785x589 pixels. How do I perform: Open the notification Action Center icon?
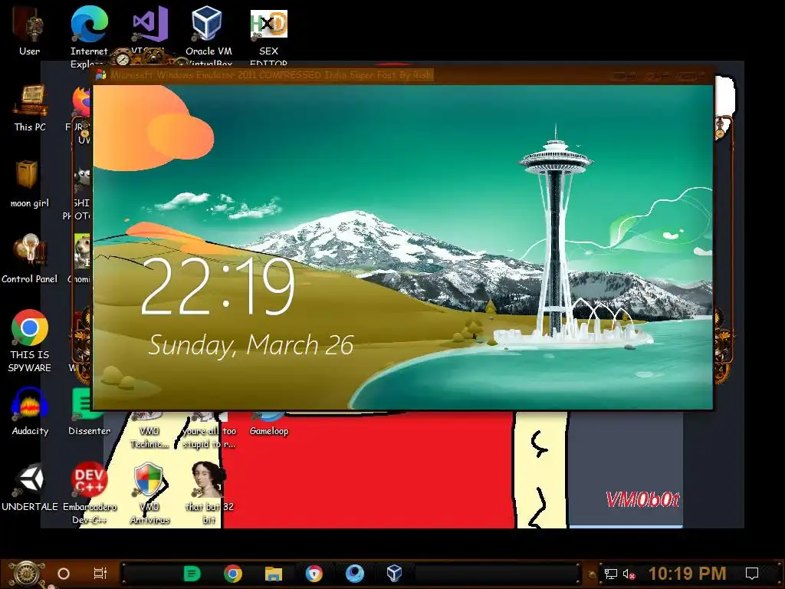click(x=752, y=574)
